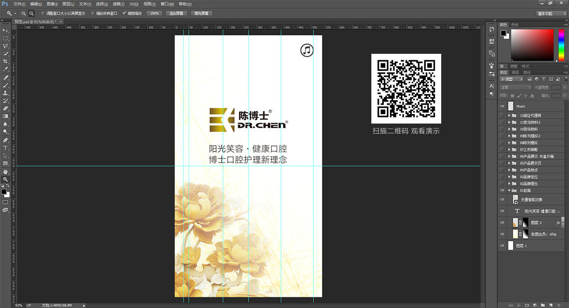Image resolution: width=569 pixels, height=308 pixels.
Task: Hide the 01封面 group
Action: (502, 190)
